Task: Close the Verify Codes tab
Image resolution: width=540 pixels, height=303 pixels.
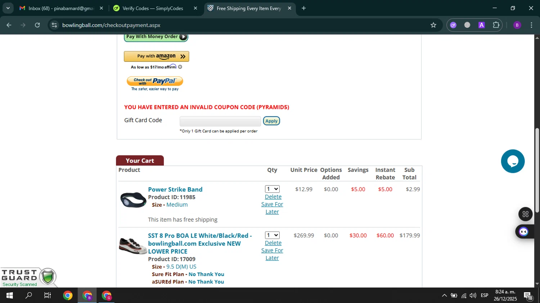Action: click(195, 8)
